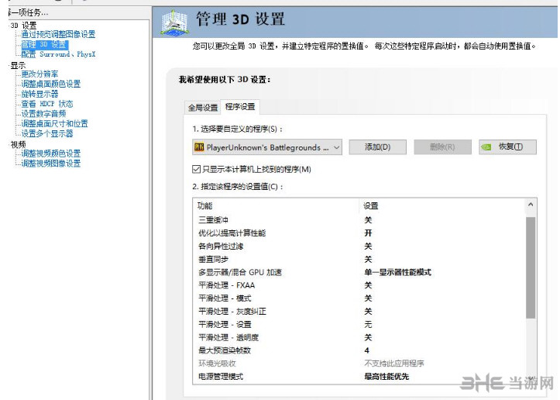Select the 优化以提高计算性能 row
The image size is (560, 400).
pyautogui.click(x=359, y=233)
